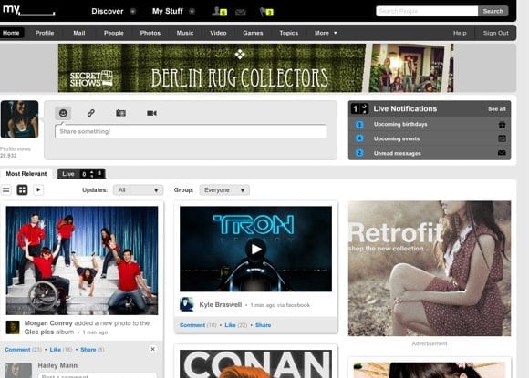Click Kyle Braswell's small avatar
This screenshot has height=378, width=529.
187,304
